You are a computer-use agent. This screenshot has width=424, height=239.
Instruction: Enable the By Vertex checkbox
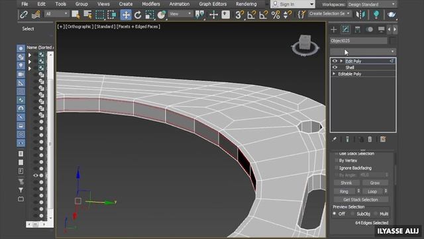(x=336, y=161)
